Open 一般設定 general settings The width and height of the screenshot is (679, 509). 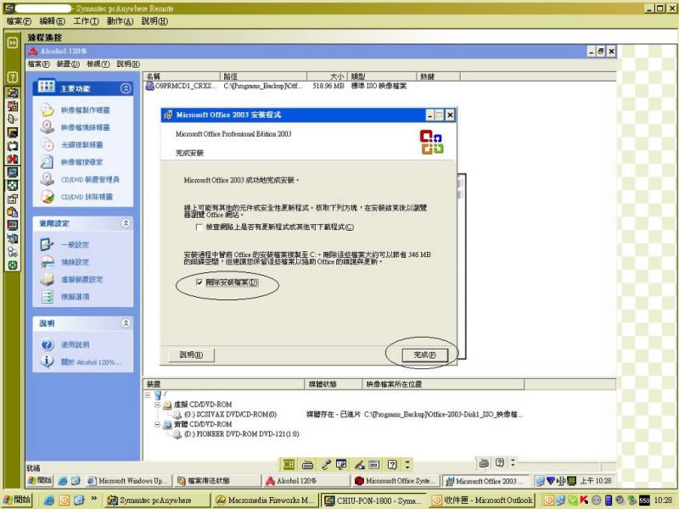tap(75, 245)
